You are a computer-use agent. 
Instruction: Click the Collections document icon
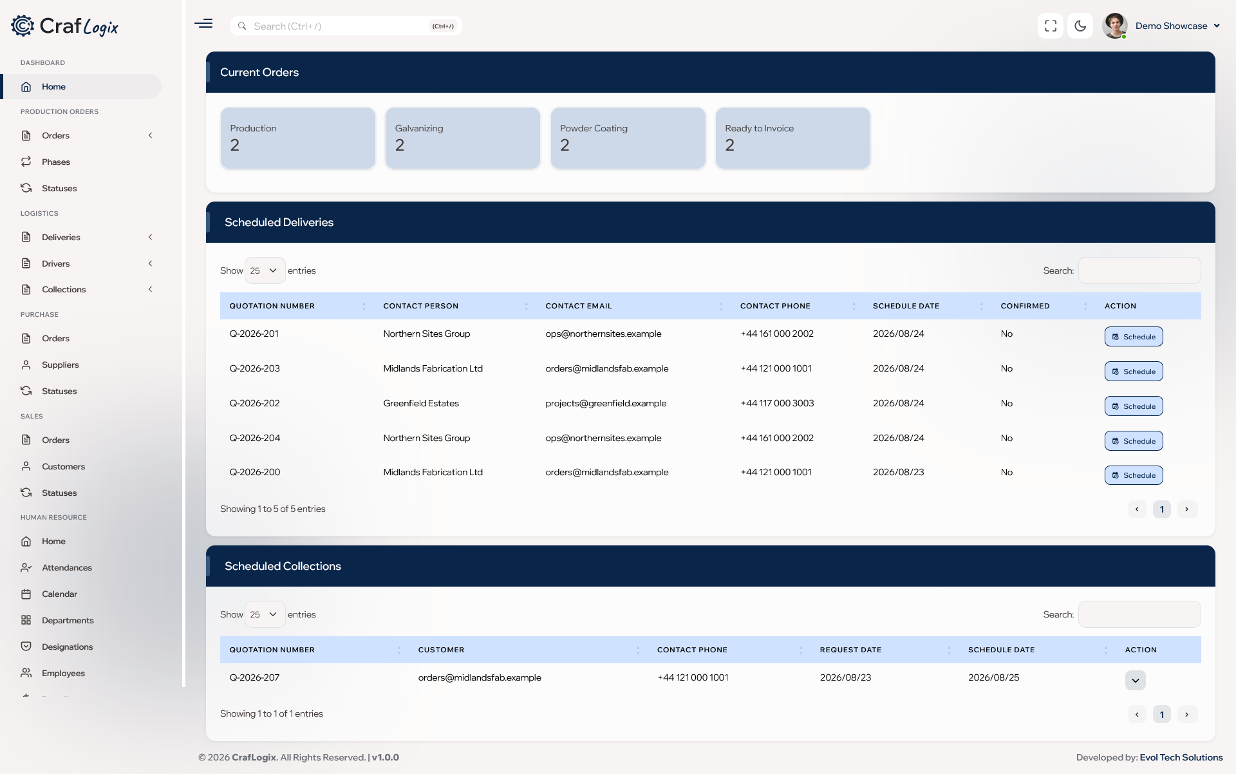click(26, 289)
